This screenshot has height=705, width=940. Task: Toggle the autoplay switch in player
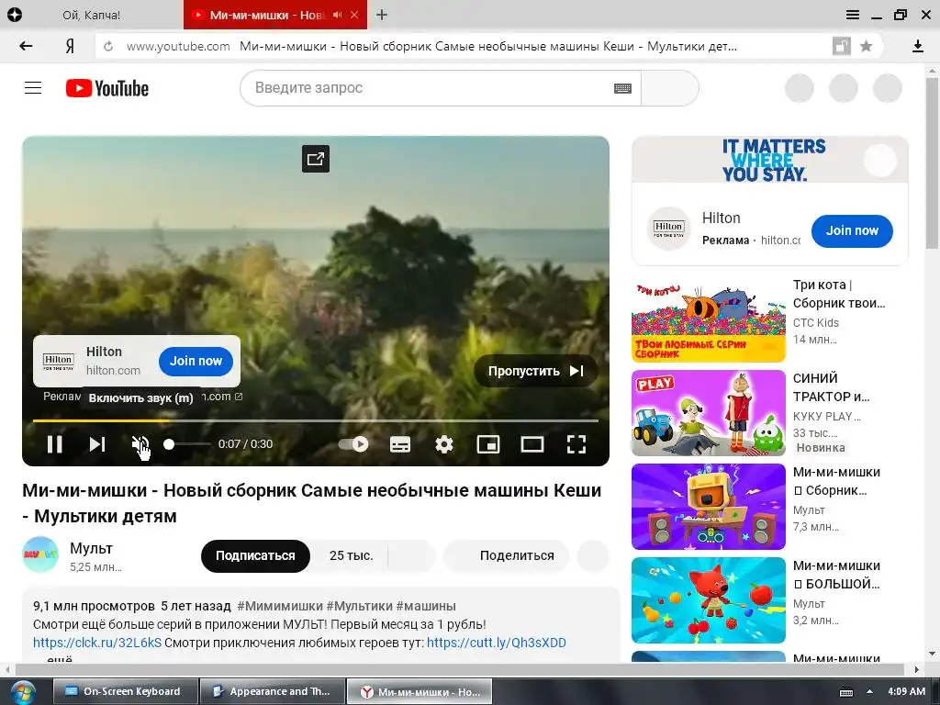[x=353, y=444]
